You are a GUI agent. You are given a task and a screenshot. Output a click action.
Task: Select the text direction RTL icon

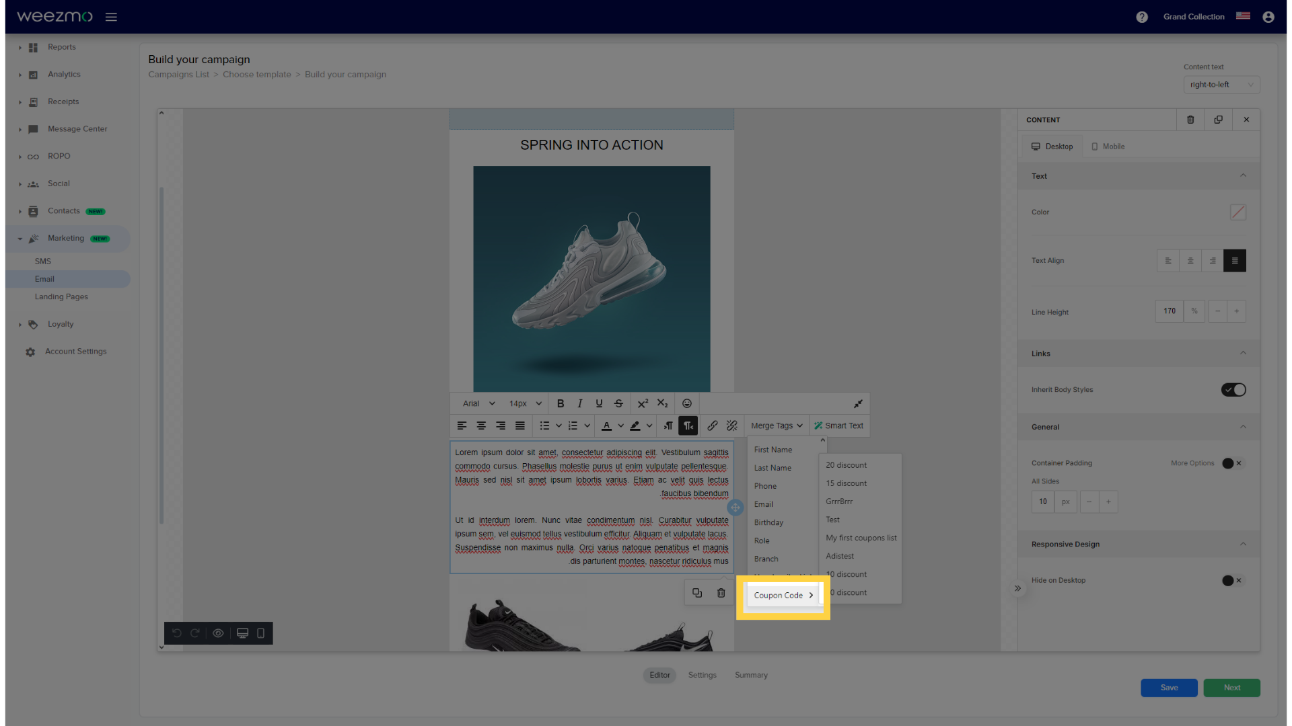[x=688, y=426]
